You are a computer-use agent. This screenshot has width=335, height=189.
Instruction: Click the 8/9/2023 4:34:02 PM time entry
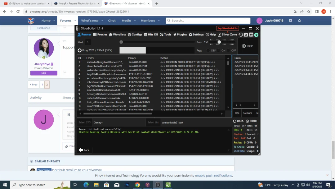tap(246, 74)
